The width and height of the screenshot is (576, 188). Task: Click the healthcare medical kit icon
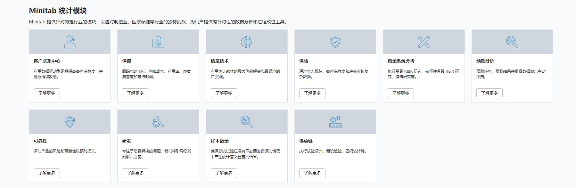[x=158, y=42]
